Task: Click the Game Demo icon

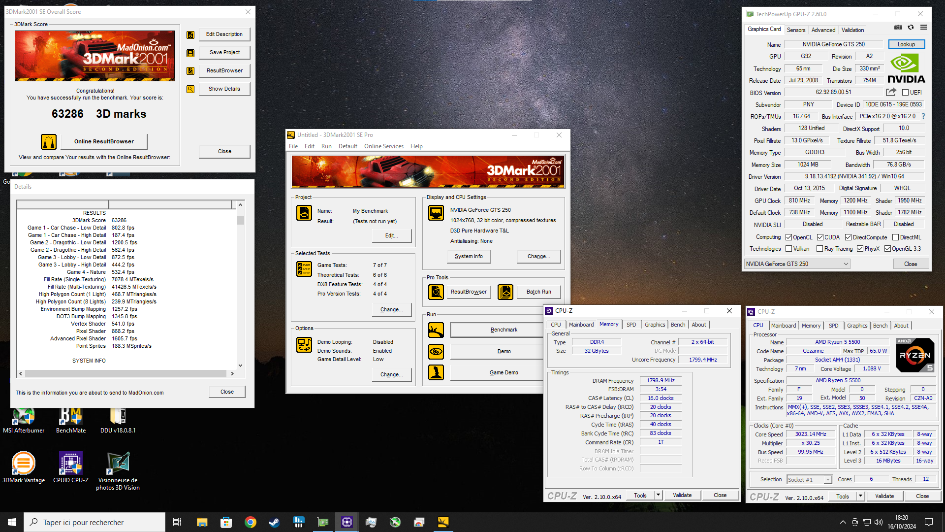Action: tap(436, 372)
